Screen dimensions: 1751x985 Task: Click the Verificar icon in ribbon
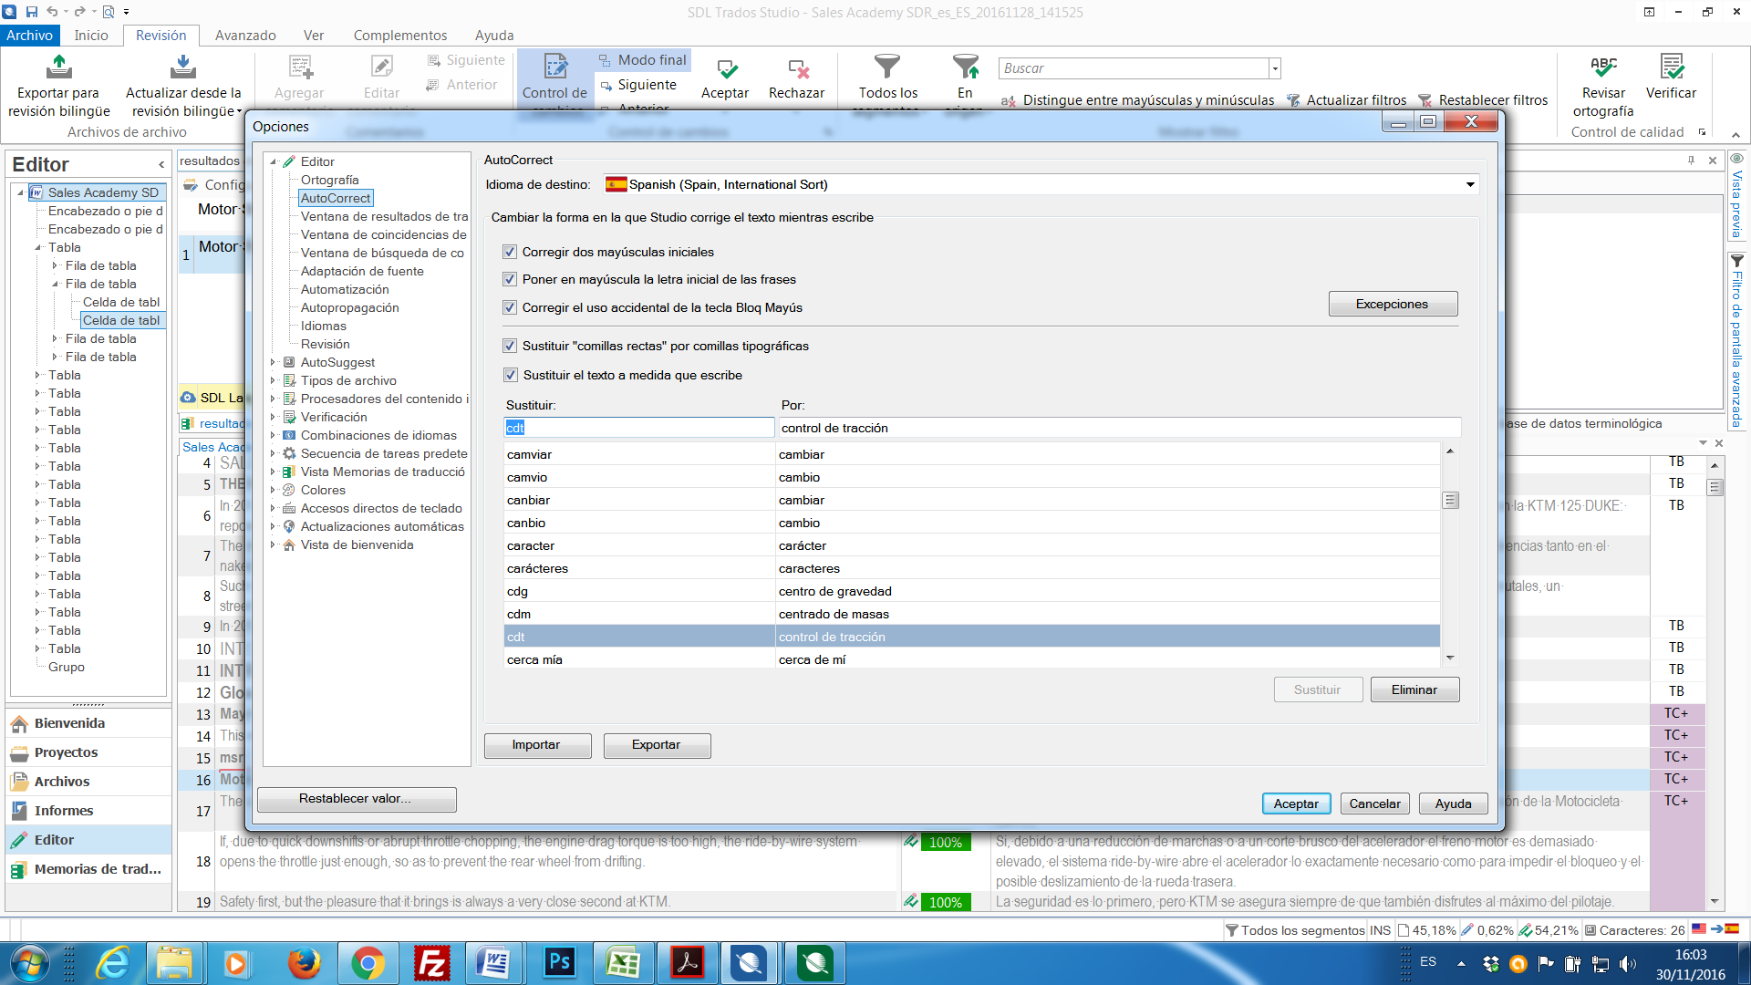tap(1672, 67)
